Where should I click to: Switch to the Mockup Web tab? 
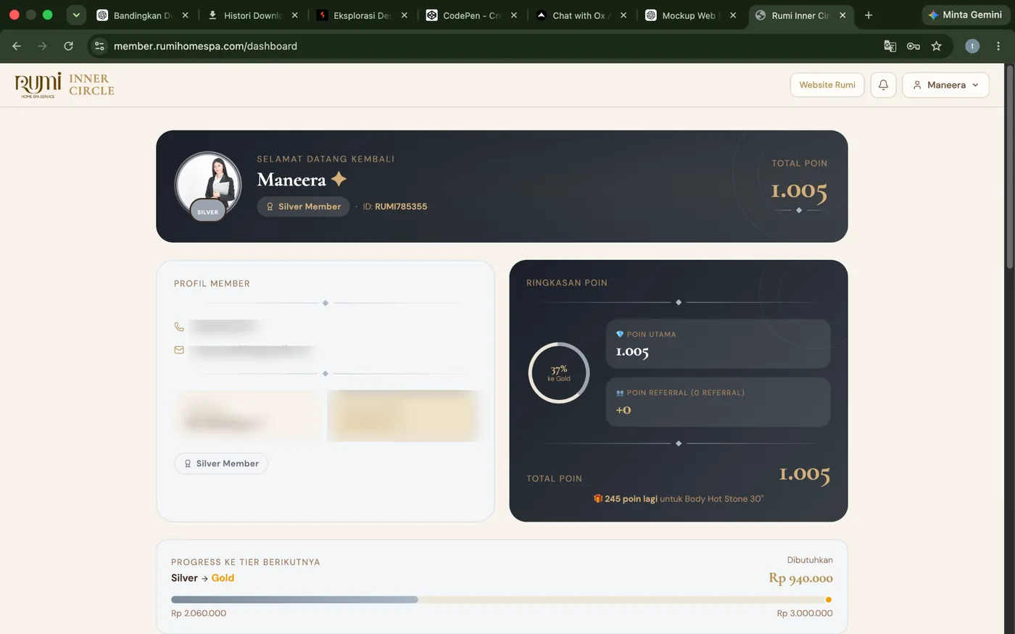click(689, 15)
